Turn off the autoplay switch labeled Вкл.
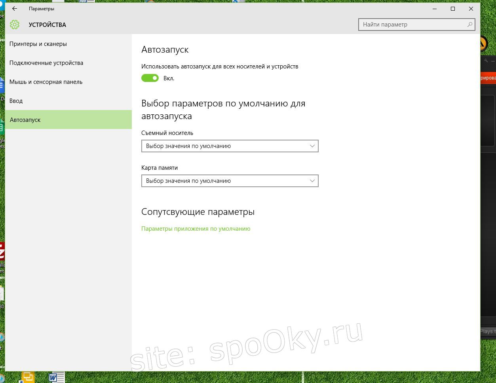Viewport: 496px width, 383px height. pyautogui.click(x=150, y=78)
